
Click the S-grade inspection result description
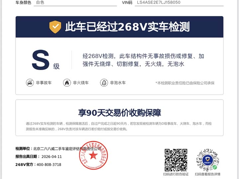(x=143, y=60)
